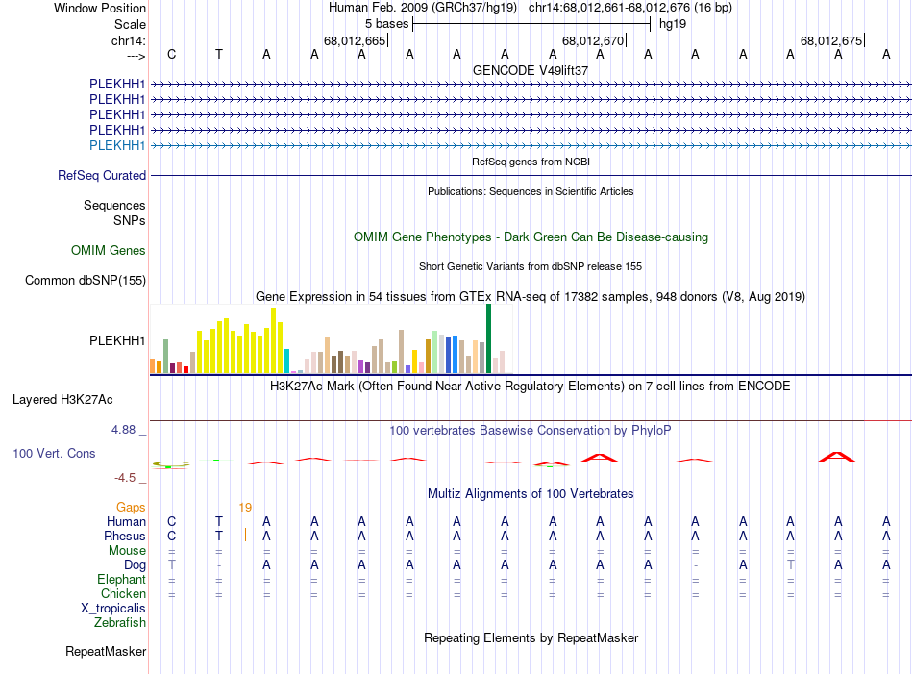
Task: Select the X_tropicalis species label
Action: pos(113,609)
